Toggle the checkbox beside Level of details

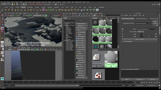[123, 32]
